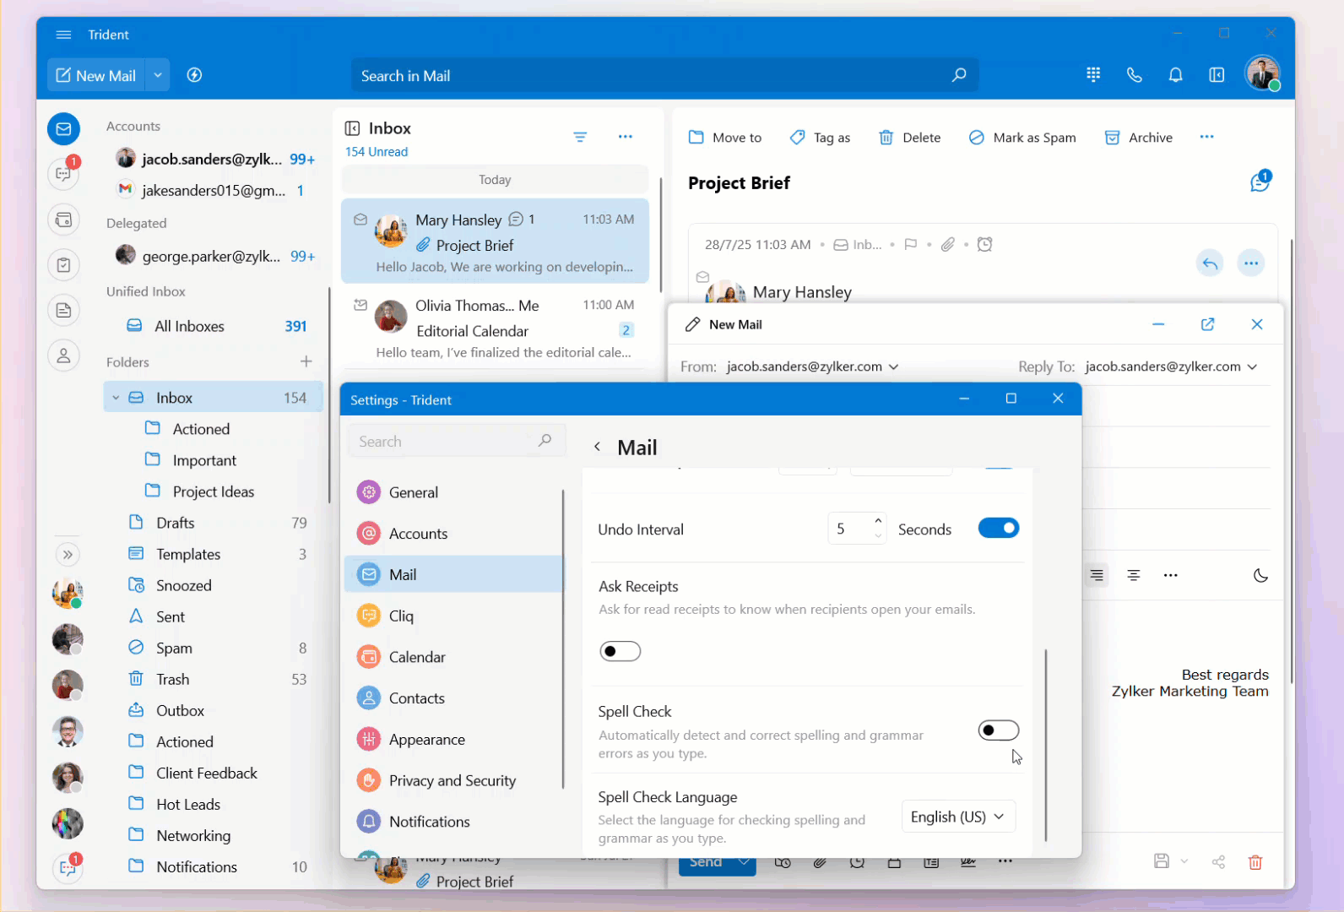Select the Hot Leads folder
1344x912 pixels.
(214, 804)
